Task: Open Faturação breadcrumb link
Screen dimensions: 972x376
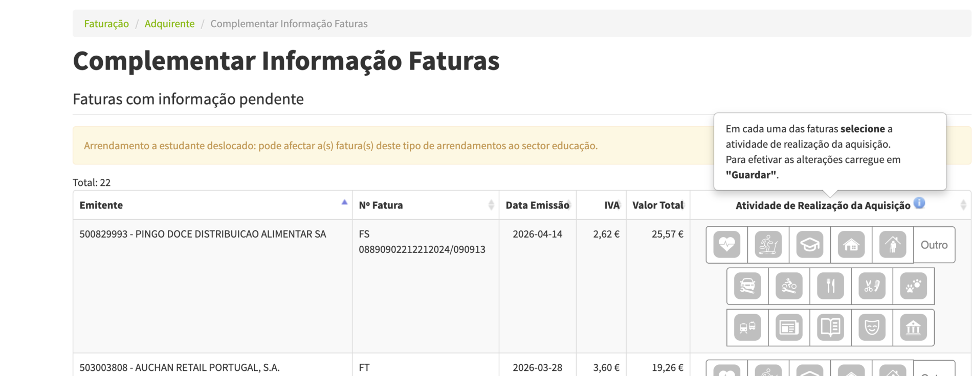Action: point(106,24)
